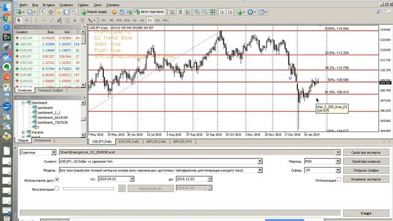Collapse the iSentiment tree node

tap(23, 103)
